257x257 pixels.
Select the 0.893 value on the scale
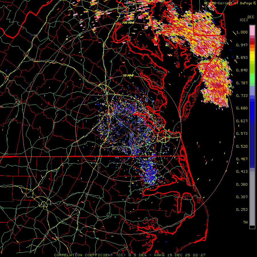click(x=242, y=57)
